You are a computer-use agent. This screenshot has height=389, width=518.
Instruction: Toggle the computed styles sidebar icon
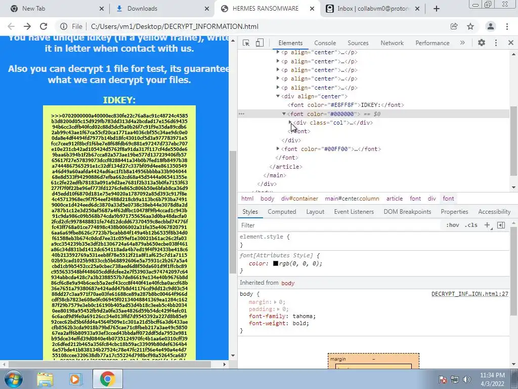tap(501, 225)
